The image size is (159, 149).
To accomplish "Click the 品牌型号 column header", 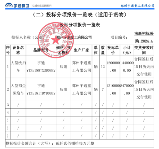I will tap(41, 50).
